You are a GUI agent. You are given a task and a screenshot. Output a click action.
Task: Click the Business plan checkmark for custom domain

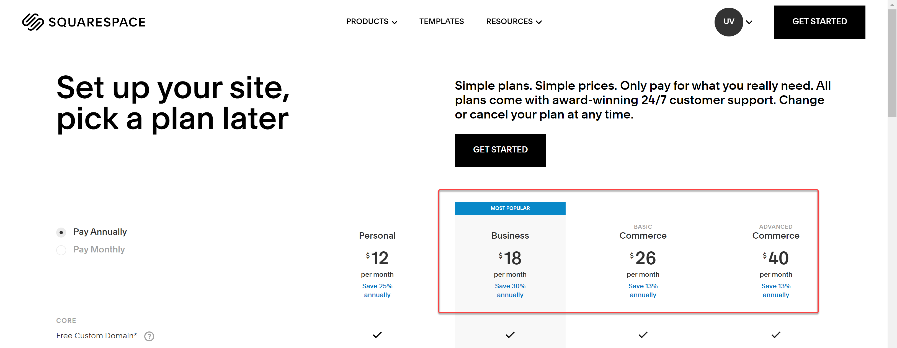coord(510,334)
